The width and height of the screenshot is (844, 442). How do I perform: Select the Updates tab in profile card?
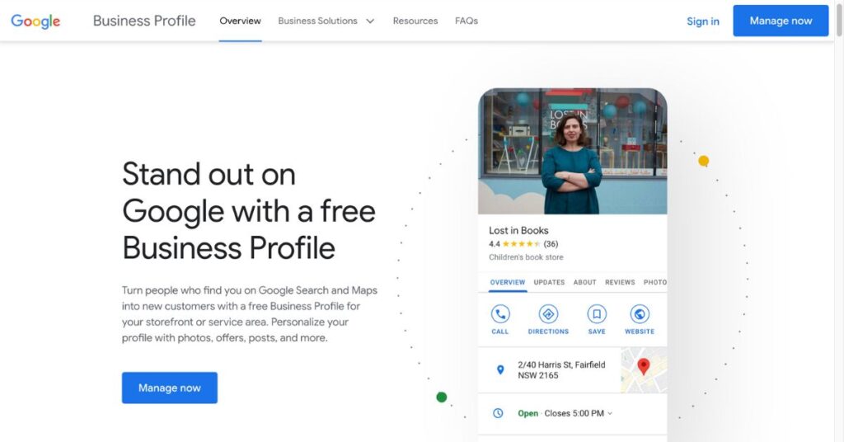(x=549, y=282)
